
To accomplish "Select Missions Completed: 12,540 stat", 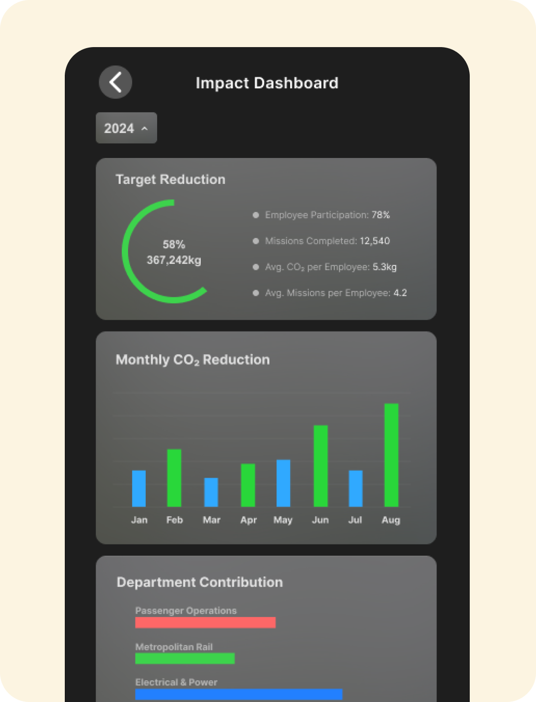I will pyautogui.click(x=321, y=241).
